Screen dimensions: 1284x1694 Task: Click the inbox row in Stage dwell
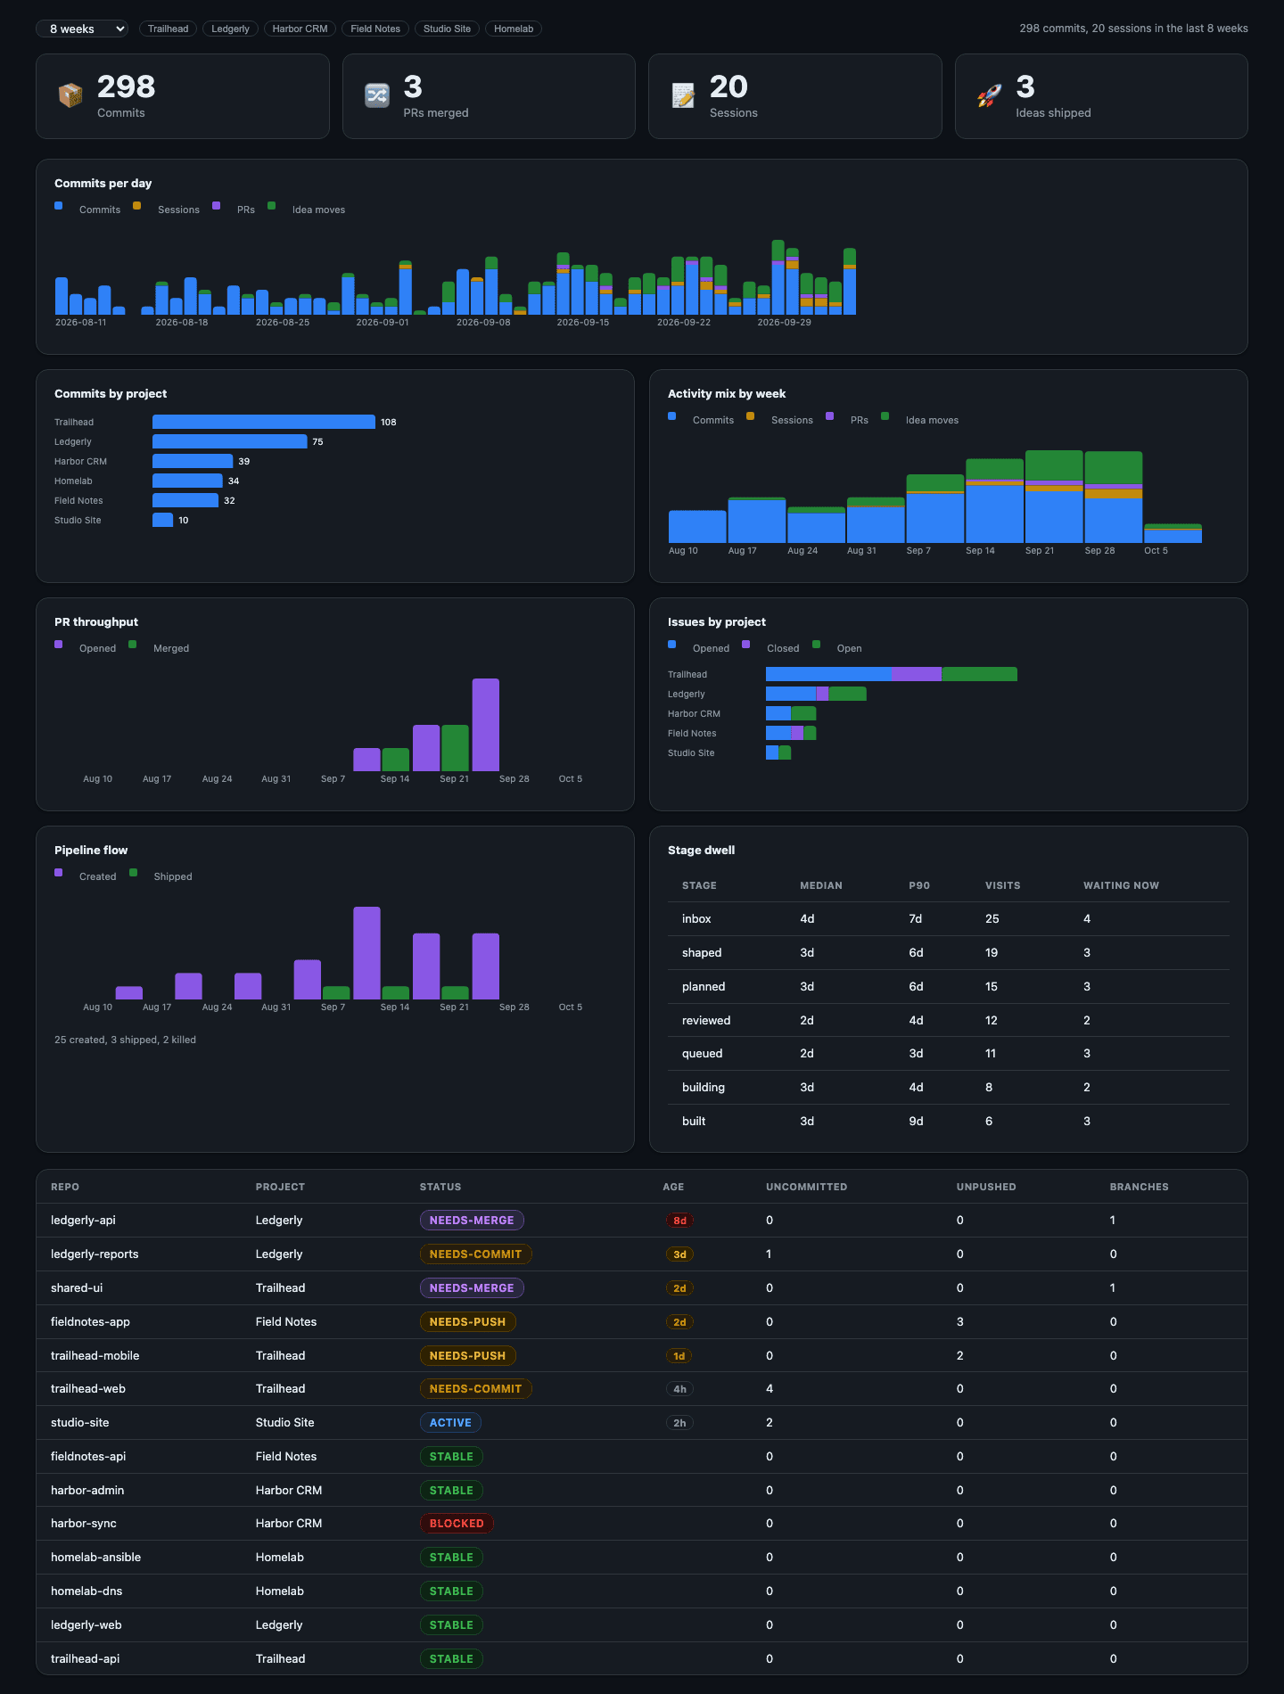click(x=949, y=919)
